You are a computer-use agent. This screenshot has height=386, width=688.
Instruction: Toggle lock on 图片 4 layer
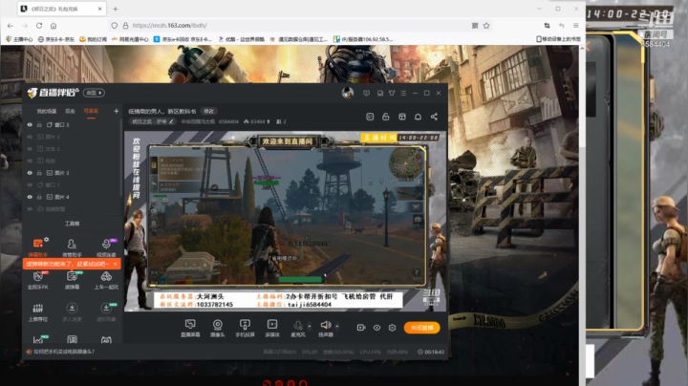pos(39,197)
